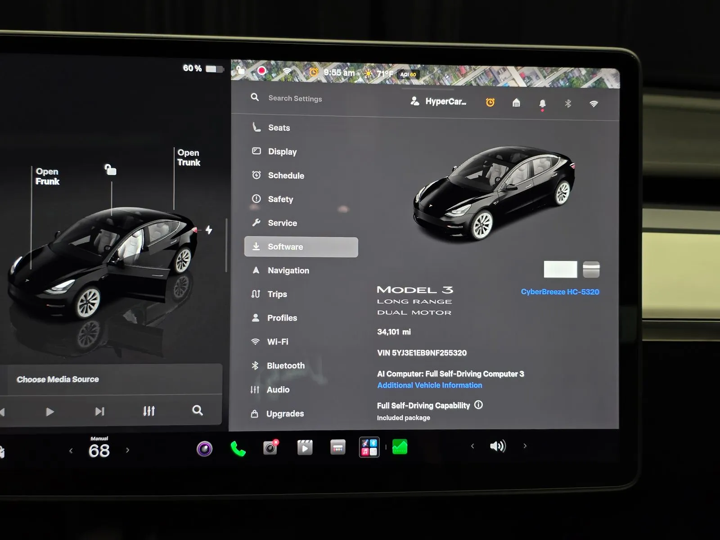Tap the AQI 60 air quality badge
The height and width of the screenshot is (540, 720).
(408, 74)
